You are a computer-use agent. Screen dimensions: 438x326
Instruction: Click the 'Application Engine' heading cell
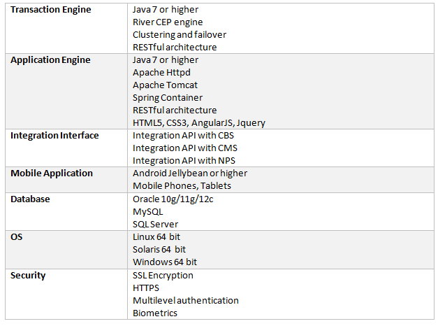pyautogui.click(x=66, y=91)
